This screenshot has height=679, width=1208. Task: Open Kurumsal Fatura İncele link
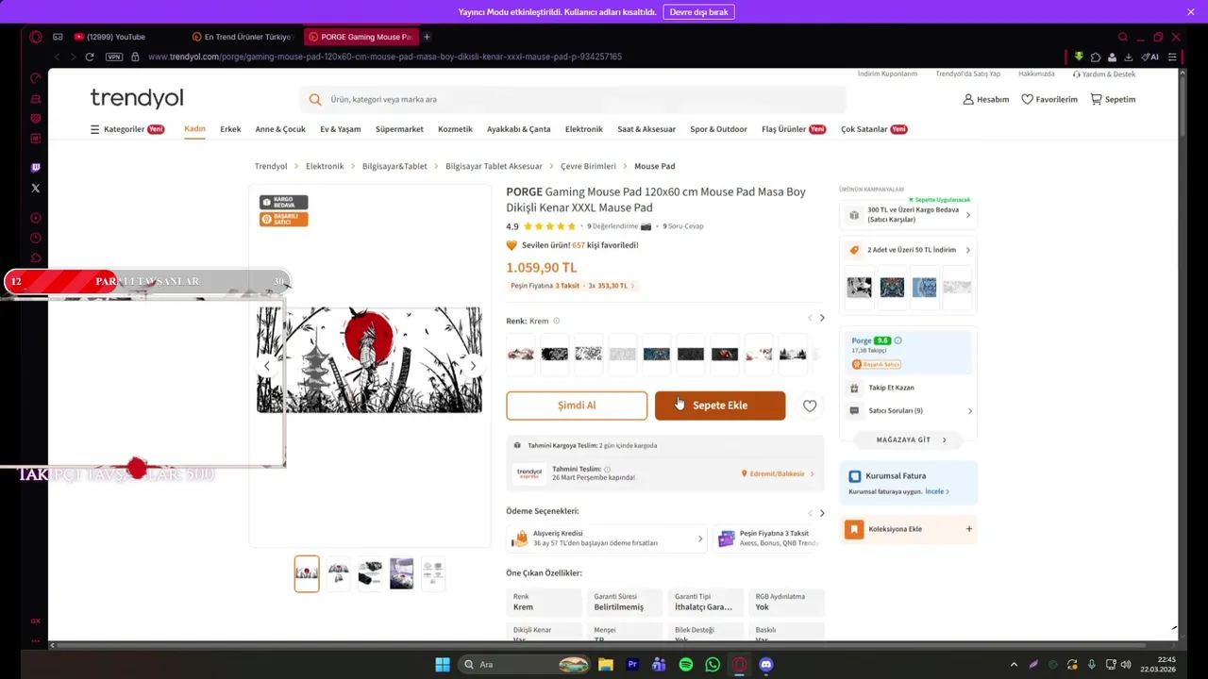point(936,491)
